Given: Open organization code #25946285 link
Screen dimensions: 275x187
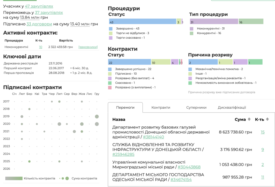Looking at the screenshot, I should pyautogui.click(x=124, y=154).
